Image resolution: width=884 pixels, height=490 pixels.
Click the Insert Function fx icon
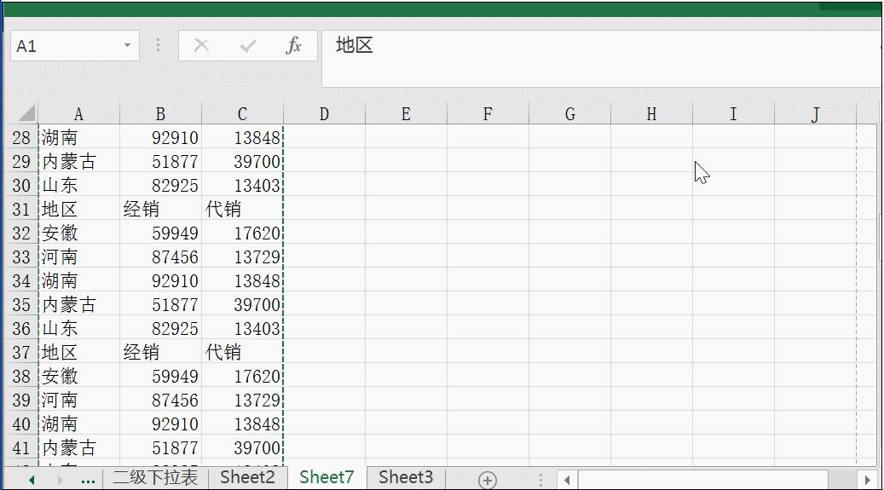pyautogui.click(x=293, y=46)
